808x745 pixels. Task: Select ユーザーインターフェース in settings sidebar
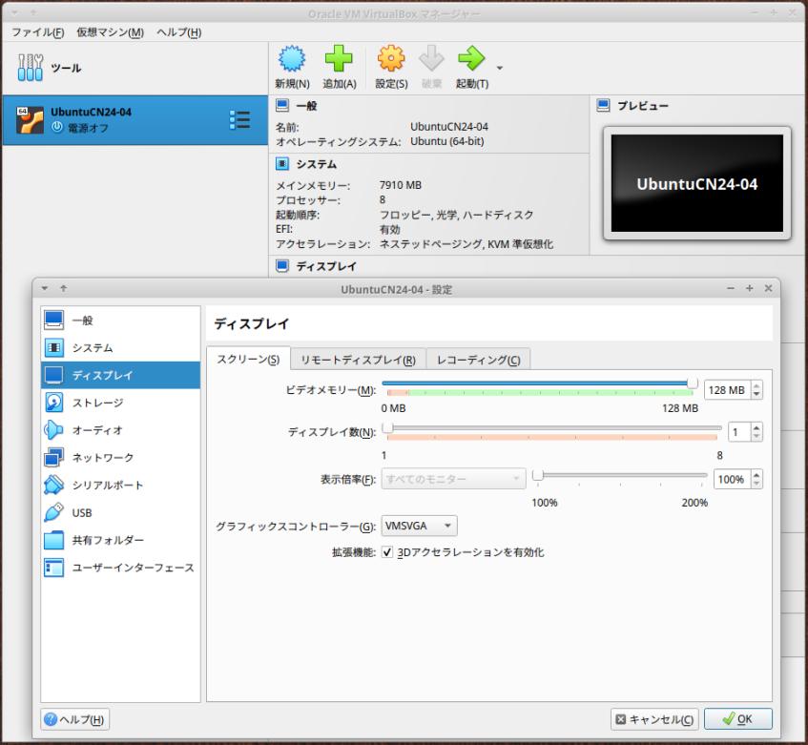(x=120, y=568)
